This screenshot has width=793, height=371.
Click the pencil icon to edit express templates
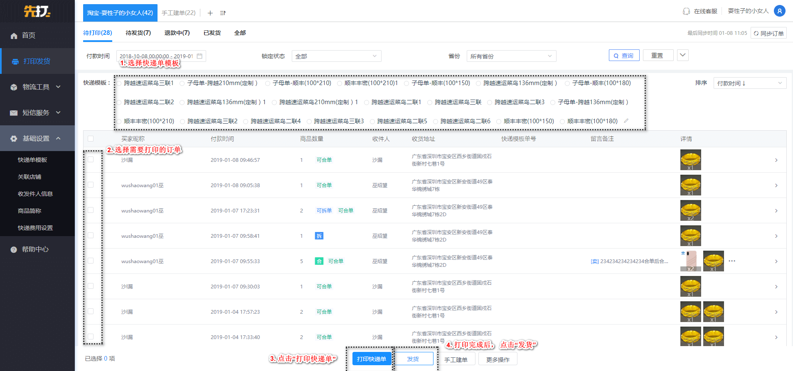(626, 121)
